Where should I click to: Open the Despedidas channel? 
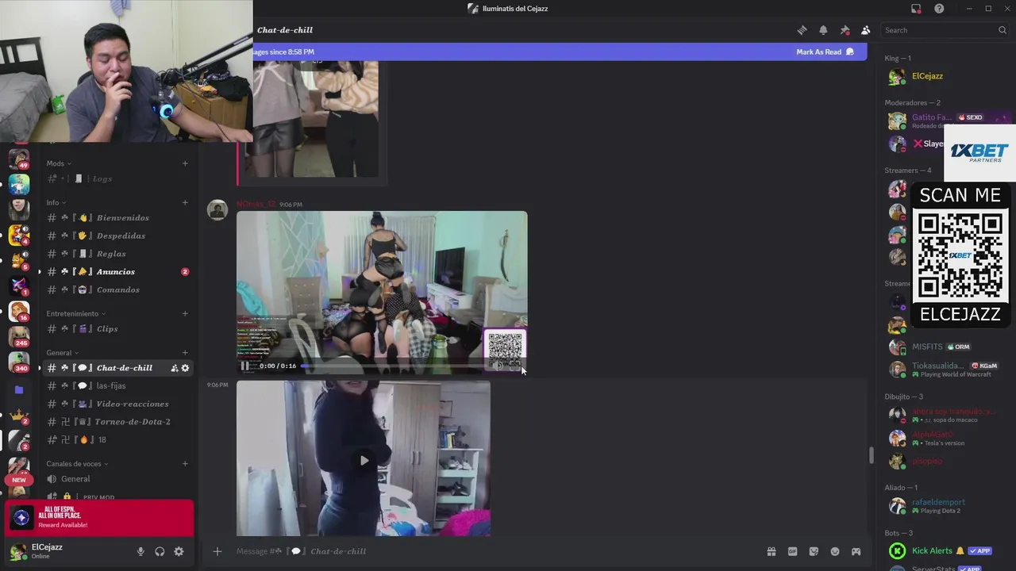click(x=117, y=236)
